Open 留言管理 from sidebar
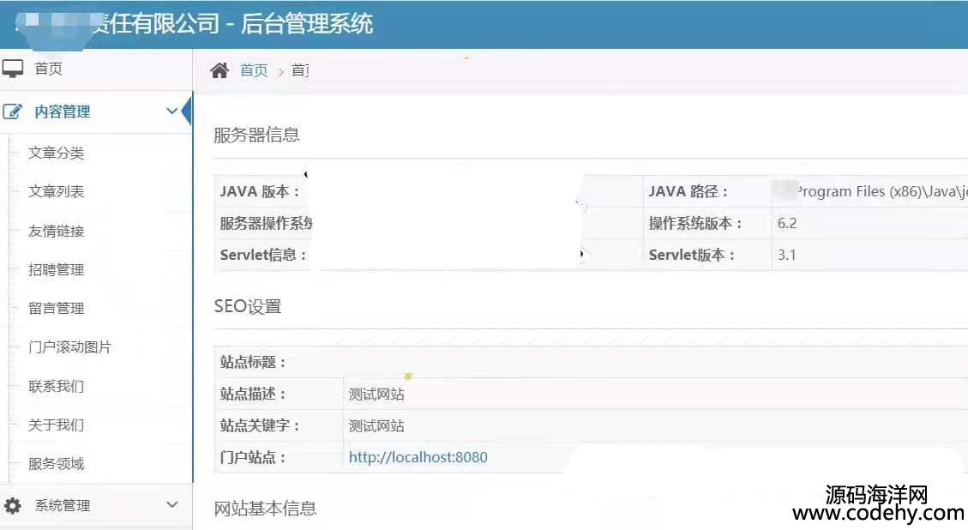Image resolution: width=968 pixels, height=530 pixels. pos(57,308)
